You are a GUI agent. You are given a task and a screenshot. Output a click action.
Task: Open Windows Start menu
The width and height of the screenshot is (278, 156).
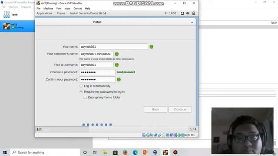[x=5, y=152]
